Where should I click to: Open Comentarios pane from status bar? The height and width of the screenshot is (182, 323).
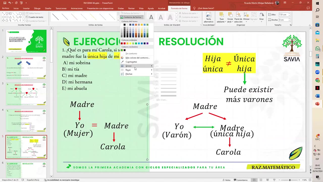pos(240,180)
